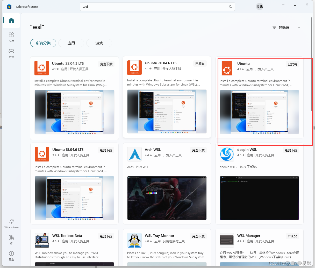The width and height of the screenshot is (315, 268).
Task: Open Ubuntu 22.04.3 LTS screenshot thumbnail
Action: 74,112
